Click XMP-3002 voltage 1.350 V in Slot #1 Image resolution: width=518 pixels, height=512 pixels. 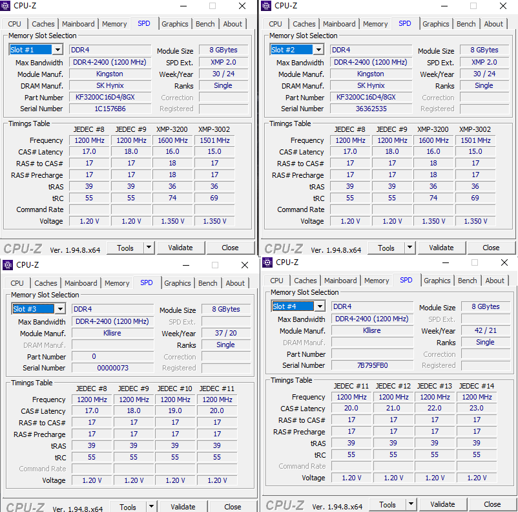(x=214, y=221)
